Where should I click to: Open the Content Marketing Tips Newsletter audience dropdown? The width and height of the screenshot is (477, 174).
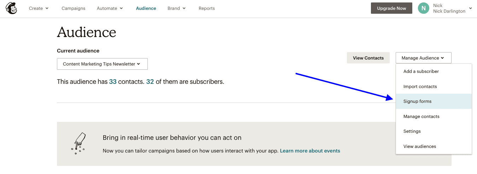[102, 64]
